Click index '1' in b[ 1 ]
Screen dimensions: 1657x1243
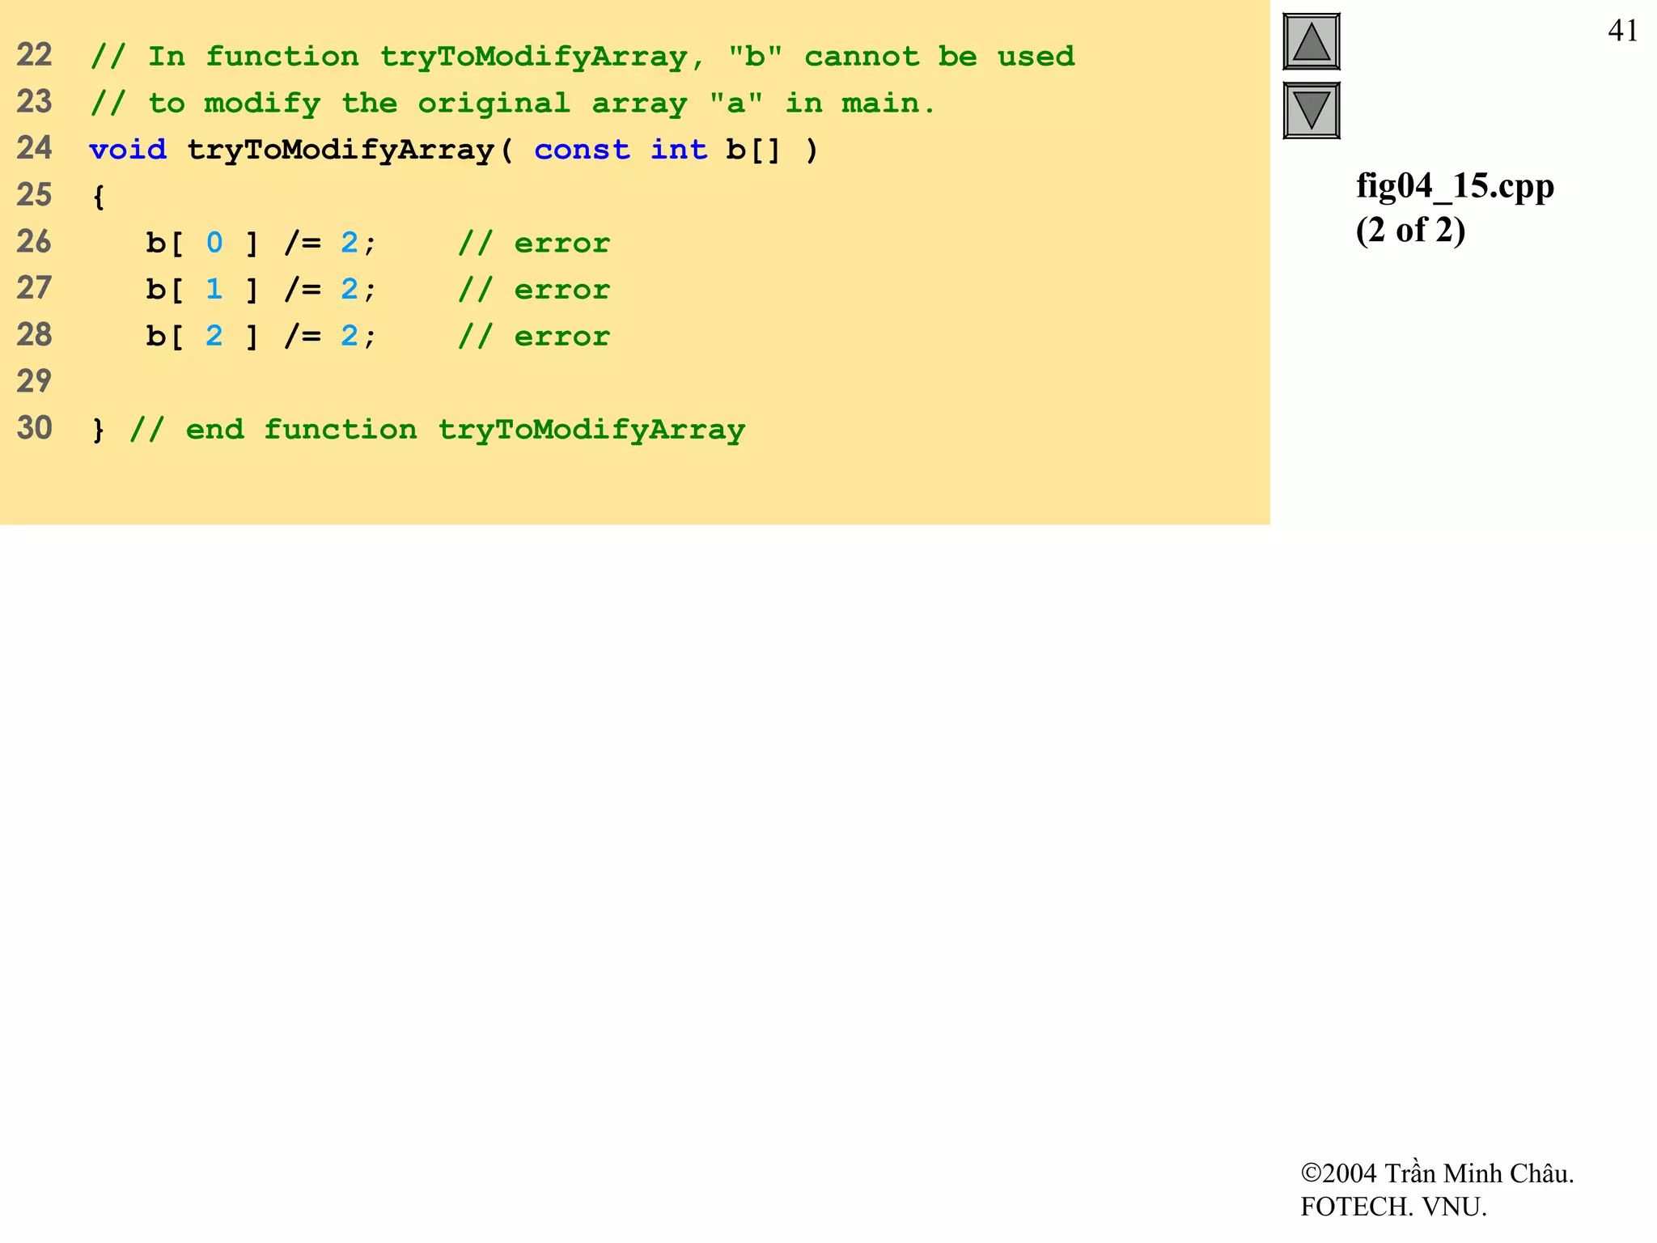tap(214, 290)
